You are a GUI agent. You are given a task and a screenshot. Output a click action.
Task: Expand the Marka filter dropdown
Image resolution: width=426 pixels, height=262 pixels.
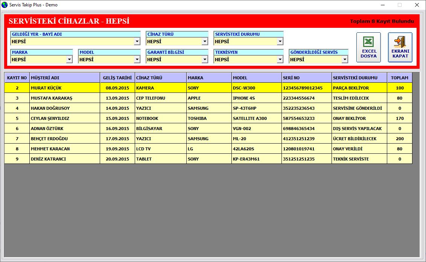pos(69,59)
